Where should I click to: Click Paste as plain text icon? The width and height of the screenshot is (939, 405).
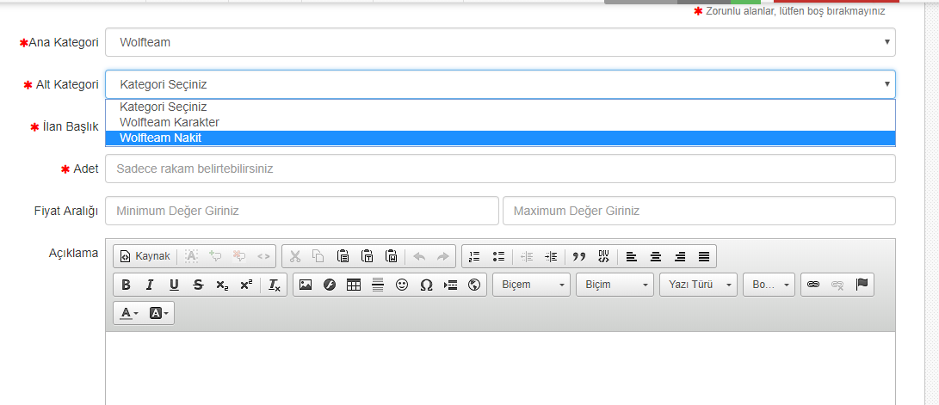point(368,256)
